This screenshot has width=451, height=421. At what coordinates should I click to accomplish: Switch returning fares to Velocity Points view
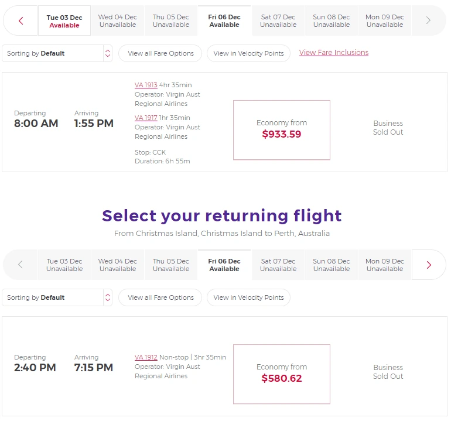pyautogui.click(x=248, y=297)
